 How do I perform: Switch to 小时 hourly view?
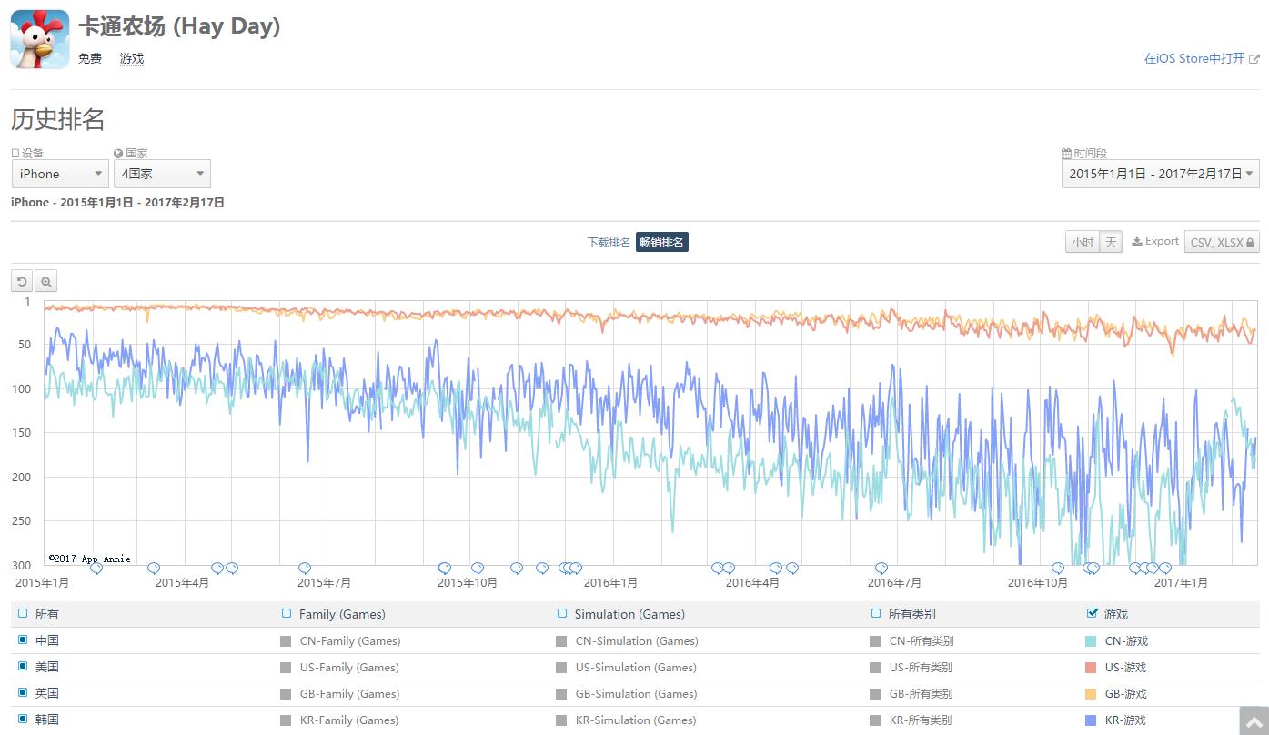tap(1082, 242)
